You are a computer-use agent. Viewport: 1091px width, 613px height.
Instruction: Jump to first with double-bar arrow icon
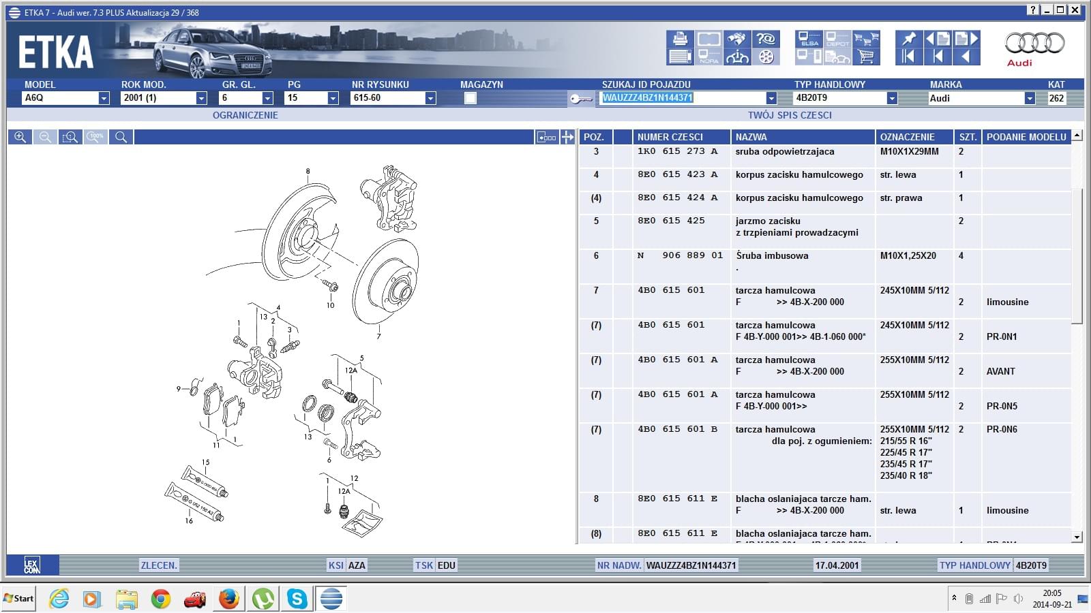point(909,57)
